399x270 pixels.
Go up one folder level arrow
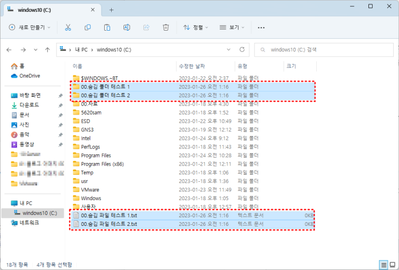point(48,49)
